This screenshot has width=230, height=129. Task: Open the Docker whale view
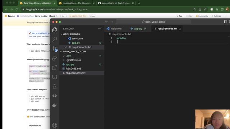[x=55, y=105]
